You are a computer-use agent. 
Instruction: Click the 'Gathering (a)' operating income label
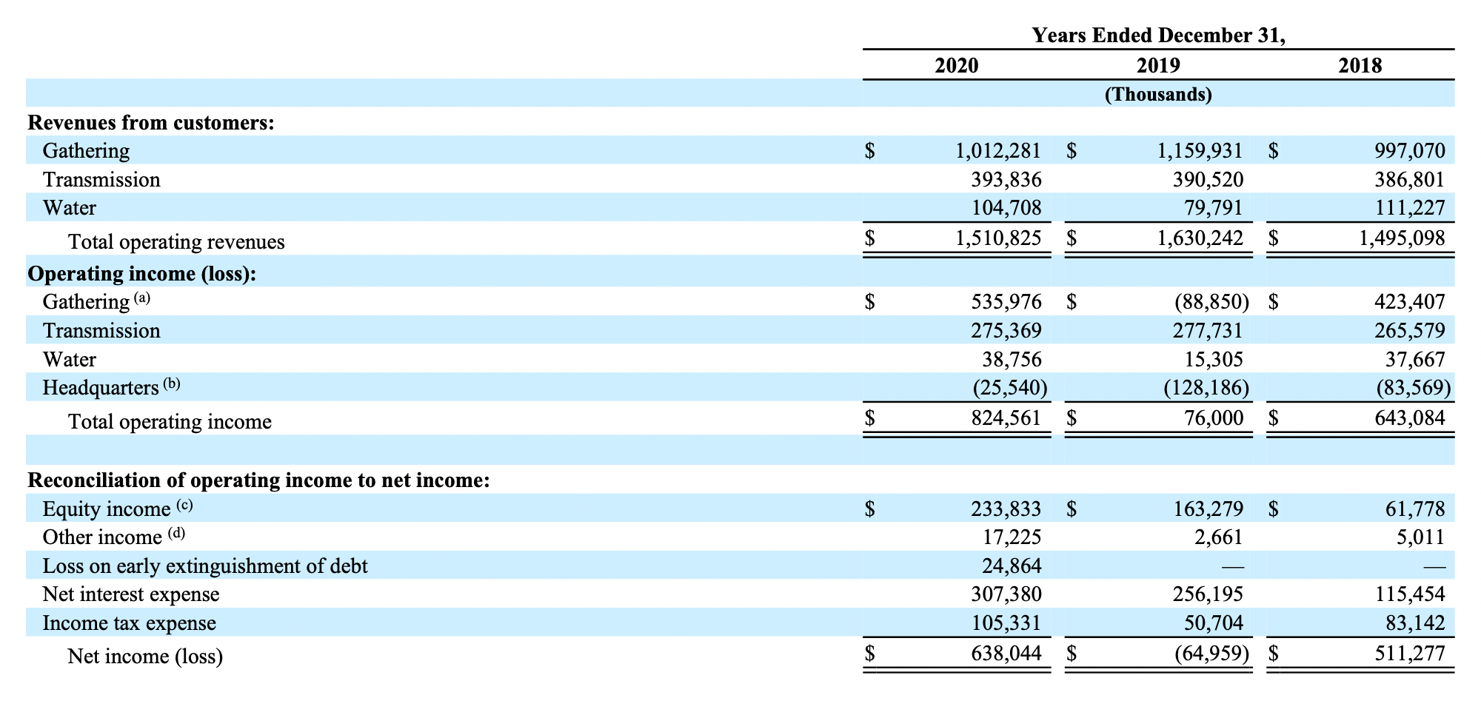pos(97,301)
